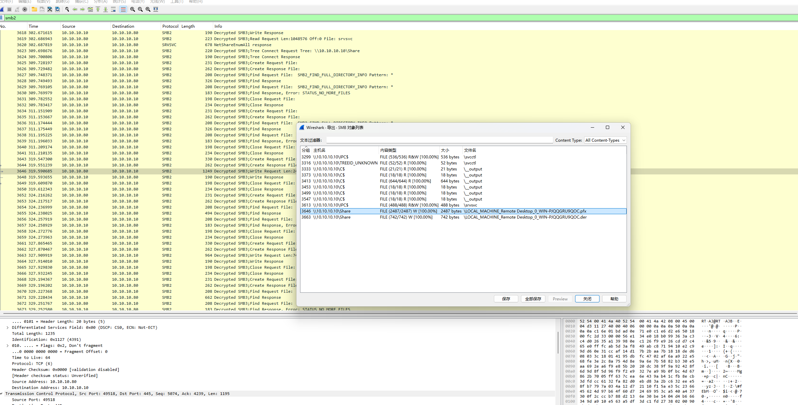
Task: Click the Preview button in dialog
Action: pyautogui.click(x=560, y=299)
